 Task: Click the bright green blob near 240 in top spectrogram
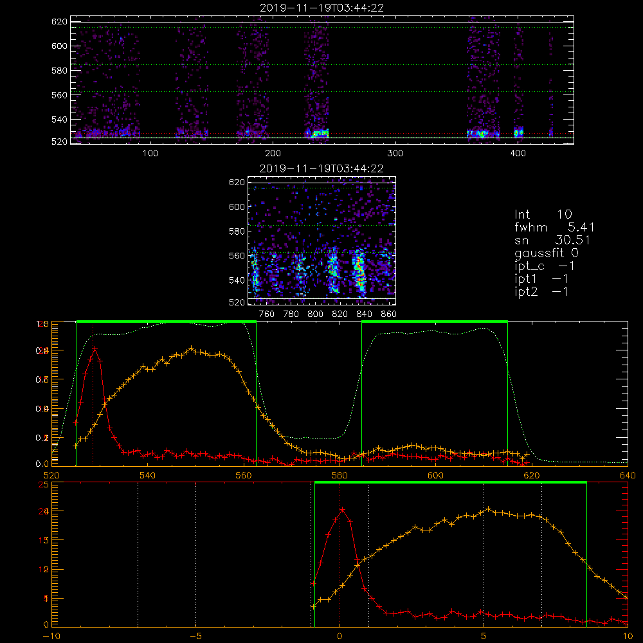(320, 133)
